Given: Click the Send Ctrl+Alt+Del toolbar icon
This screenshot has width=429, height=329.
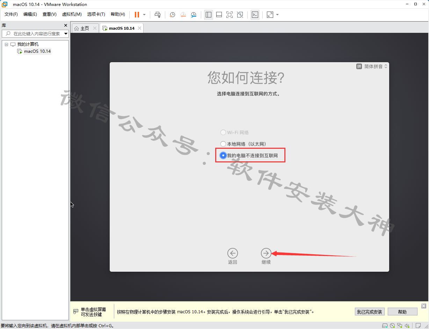Looking at the screenshot, I should (158, 15).
